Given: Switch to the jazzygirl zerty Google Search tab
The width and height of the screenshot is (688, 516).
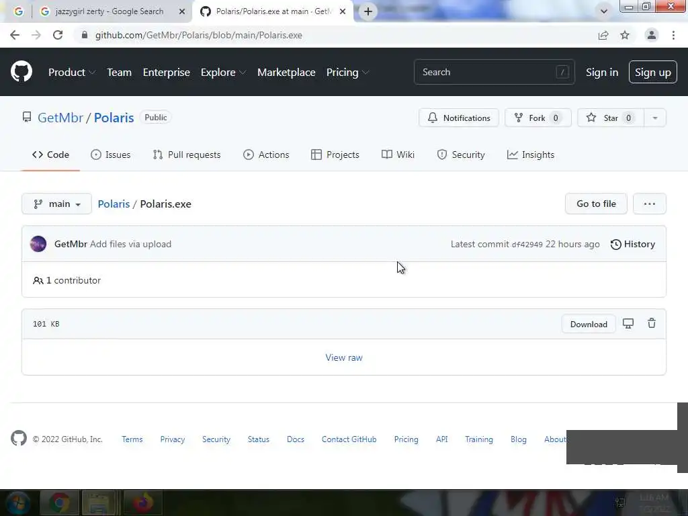Looking at the screenshot, I should [110, 11].
